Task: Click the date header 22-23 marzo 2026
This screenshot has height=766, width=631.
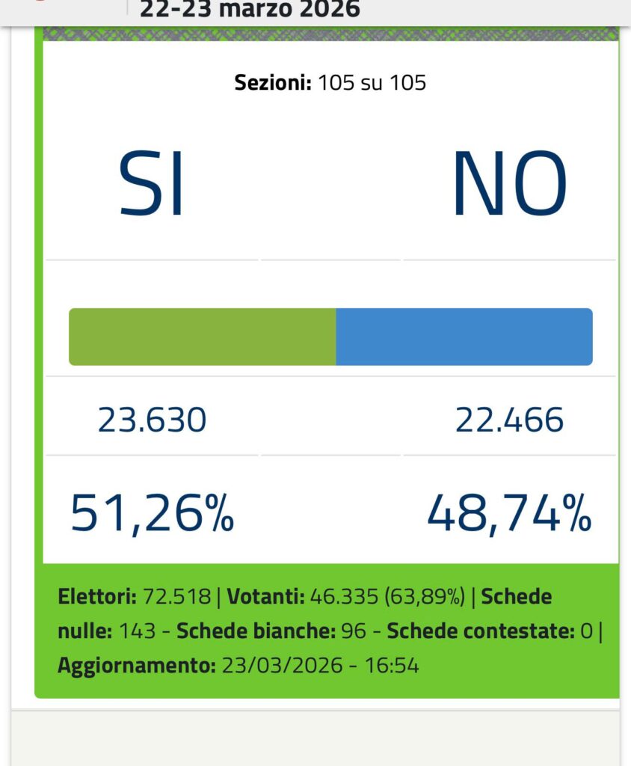Action: click(x=250, y=9)
